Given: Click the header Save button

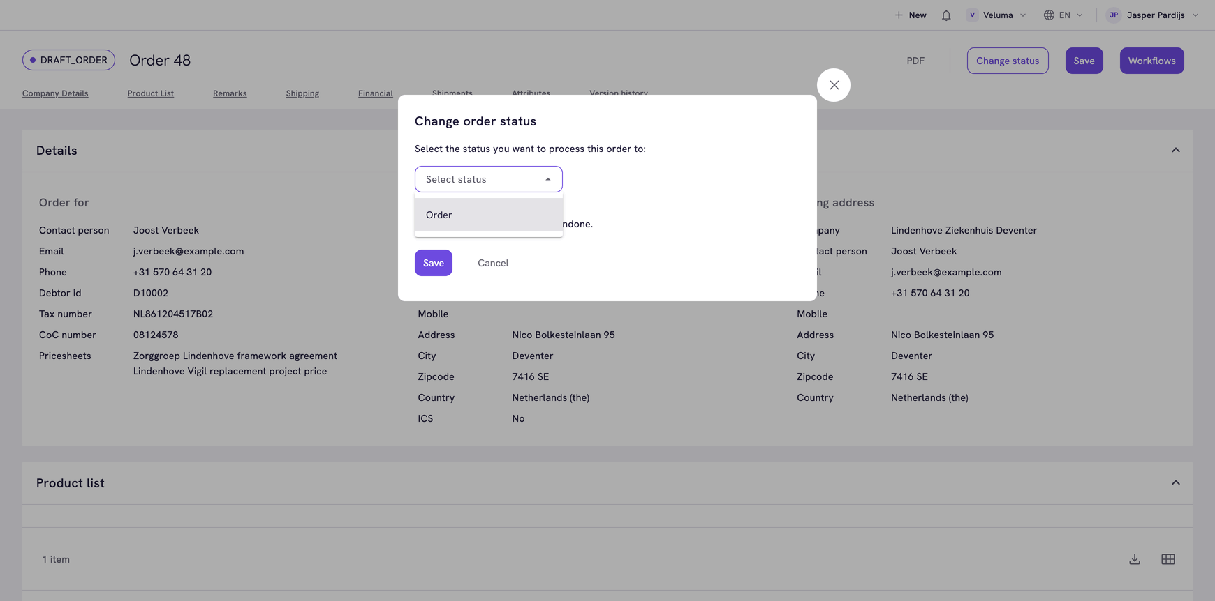Looking at the screenshot, I should [x=1084, y=61].
